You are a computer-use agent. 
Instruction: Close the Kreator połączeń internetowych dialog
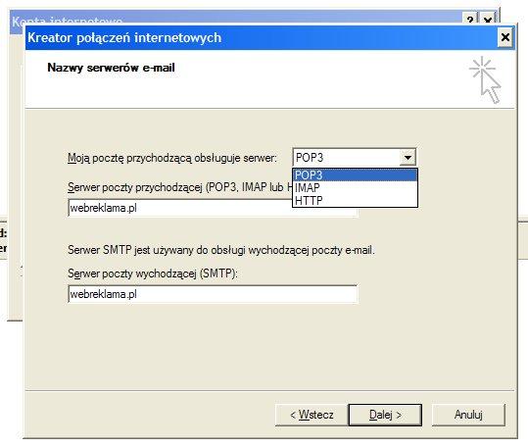[x=504, y=37]
